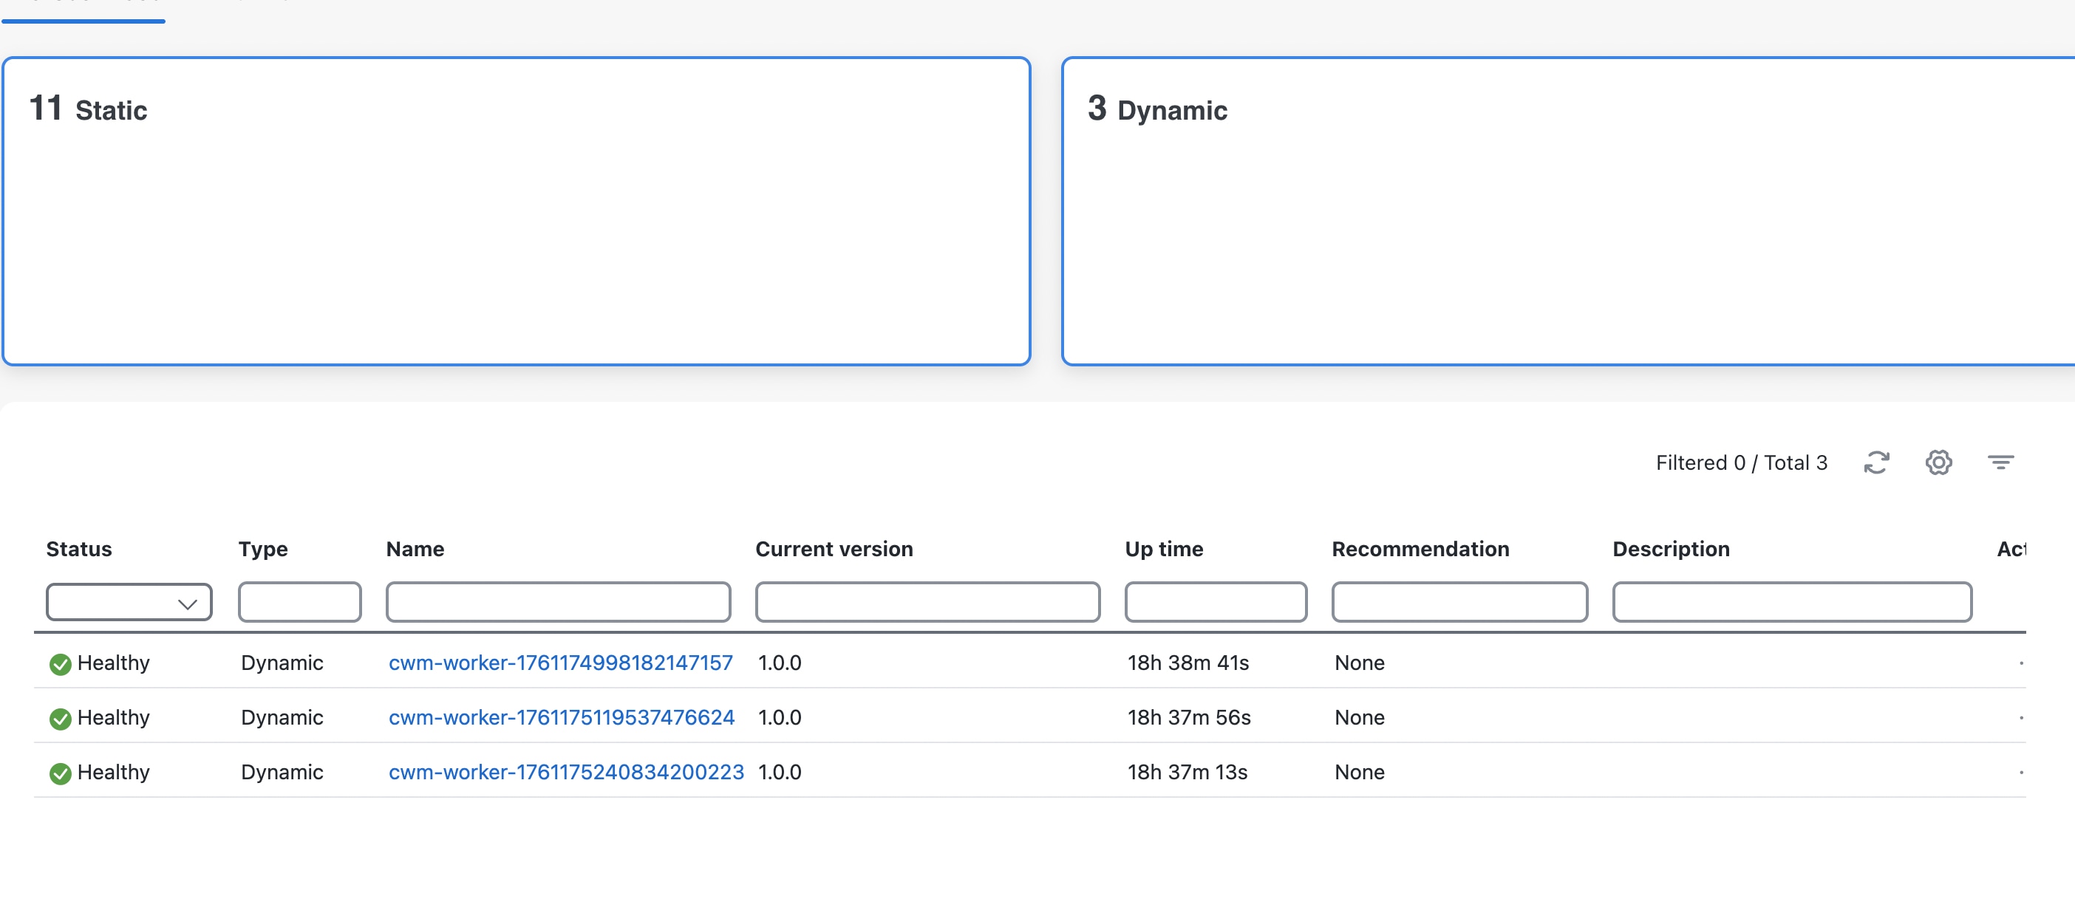Click the refresh table icon
2075x913 pixels.
click(x=1876, y=462)
